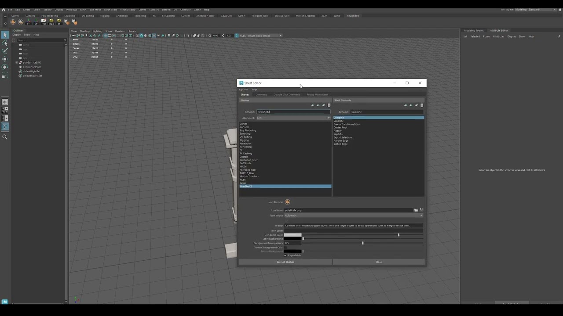The width and height of the screenshot is (563, 316).
Task: Click the Combine shelf icon
Action: [x=13, y=22]
